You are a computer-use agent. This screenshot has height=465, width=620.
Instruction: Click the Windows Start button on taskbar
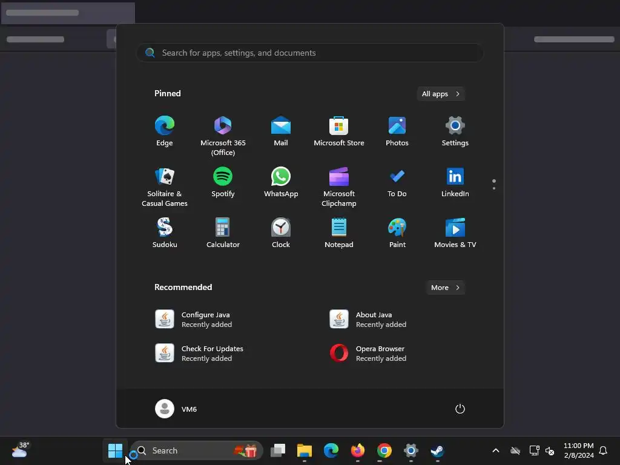point(115,450)
